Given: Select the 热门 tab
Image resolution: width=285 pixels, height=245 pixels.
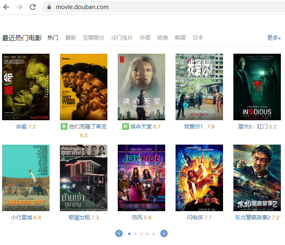Looking at the screenshot, I should coord(53,38).
